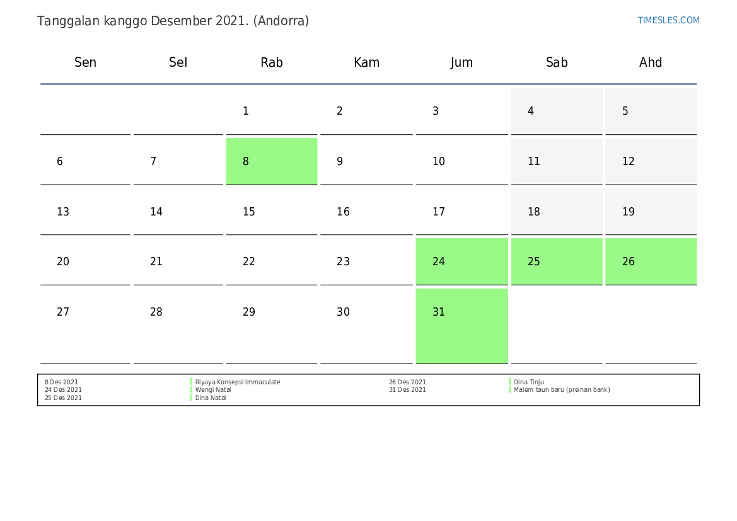Click day 16 in the calendar
The image size is (737, 521).
pyautogui.click(x=367, y=212)
